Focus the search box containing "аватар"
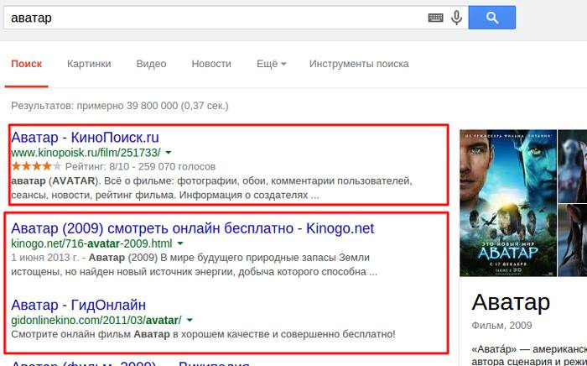Image resolution: width=587 pixels, height=366 pixels. tap(210, 18)
